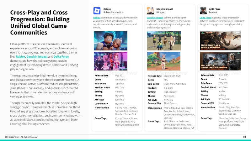Select Roblox release date 'May 2011'
Viewport: 251px width, 141px height.
(120, 76)
